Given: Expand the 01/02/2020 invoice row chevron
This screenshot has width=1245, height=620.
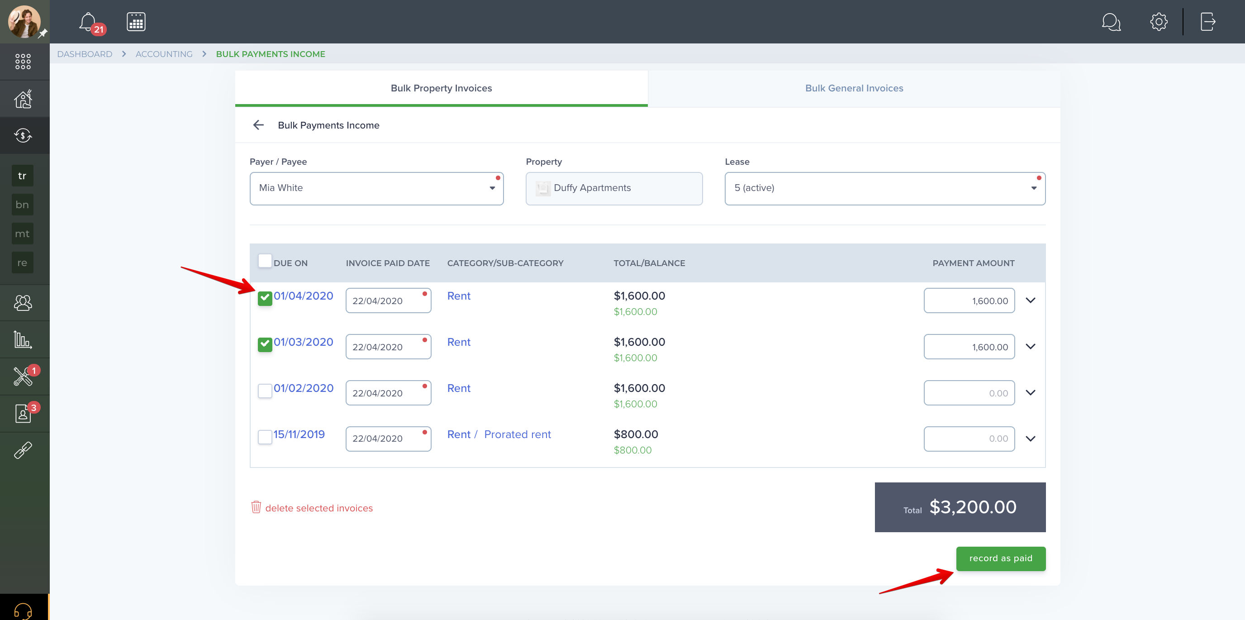Looking at the screenshot, I should (1030, 393).
